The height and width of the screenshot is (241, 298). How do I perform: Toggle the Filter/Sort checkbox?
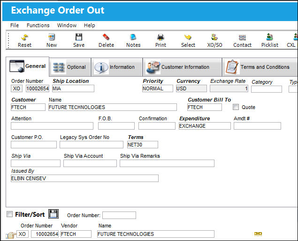(9, 214)
